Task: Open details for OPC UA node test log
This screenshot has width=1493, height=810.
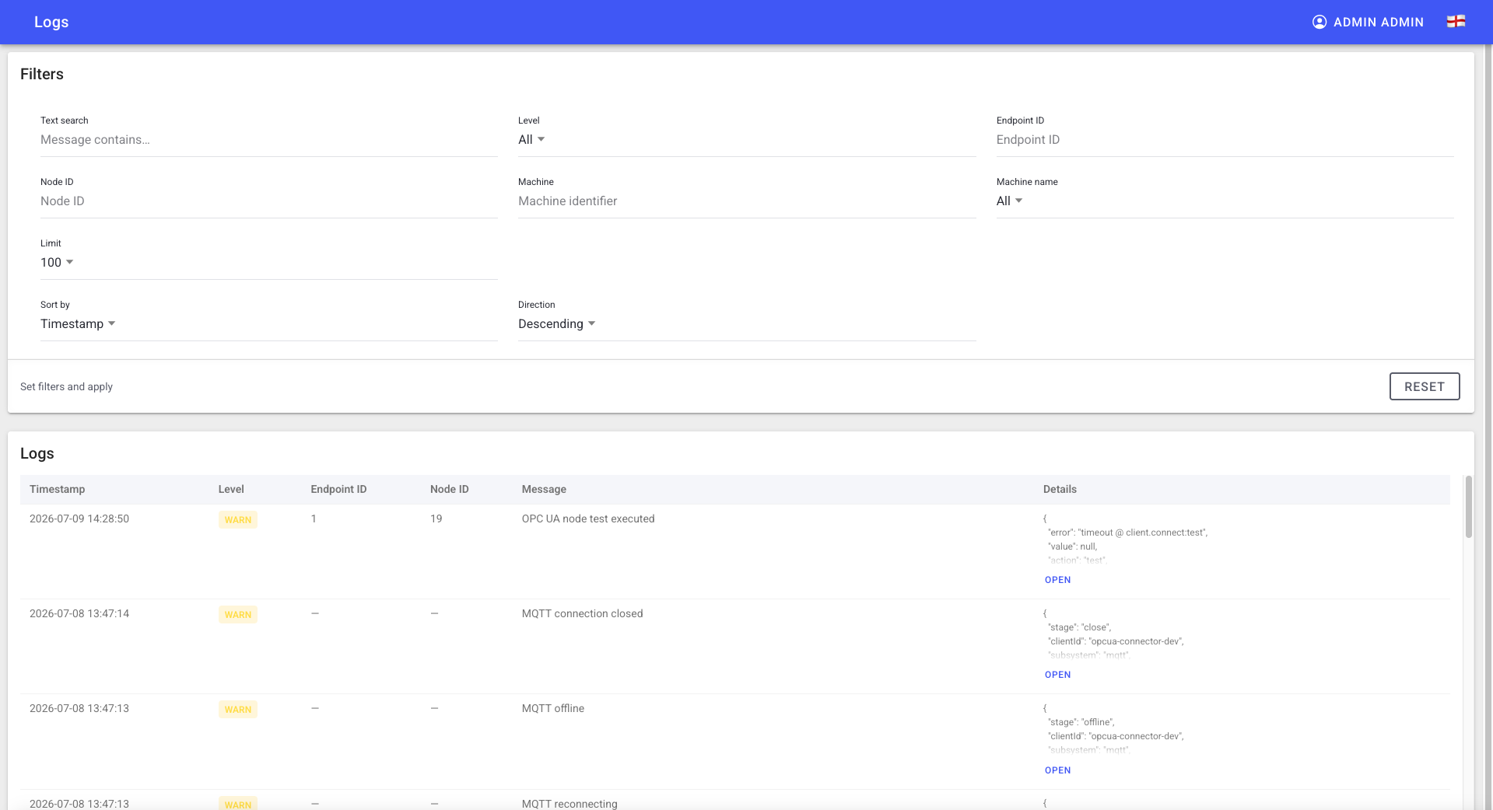Action: tap(1057, 580)
